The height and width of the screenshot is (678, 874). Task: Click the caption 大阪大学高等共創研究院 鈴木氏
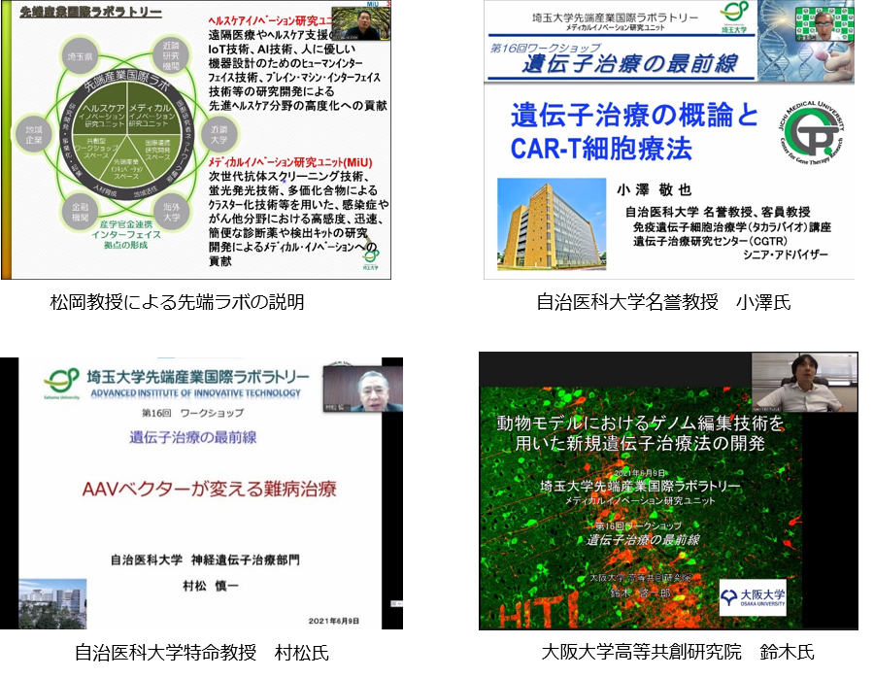click(678, 651)
